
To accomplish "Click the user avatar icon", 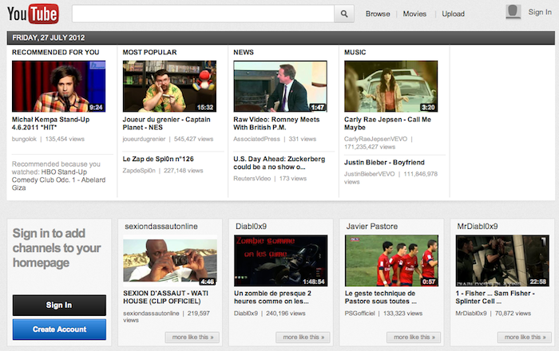I will [513, 11].
